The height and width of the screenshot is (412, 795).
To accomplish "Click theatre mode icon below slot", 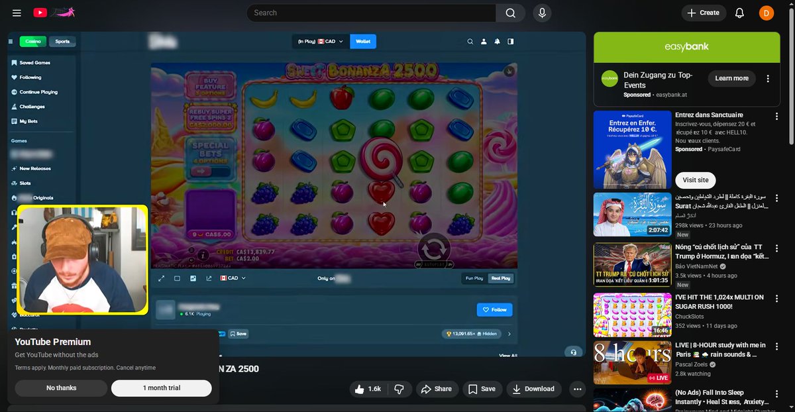I will 178,278.
